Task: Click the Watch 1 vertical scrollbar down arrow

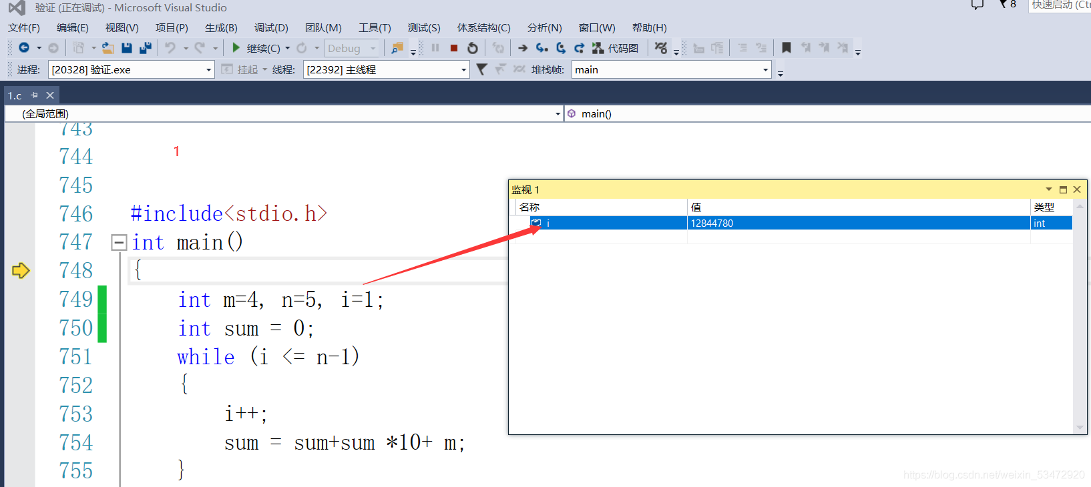Action: point(1080,428)
